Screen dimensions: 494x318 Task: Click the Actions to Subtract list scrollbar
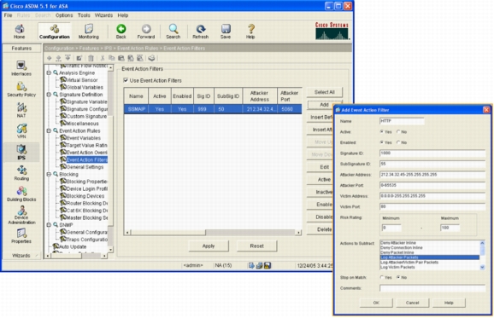coord(482,255)
